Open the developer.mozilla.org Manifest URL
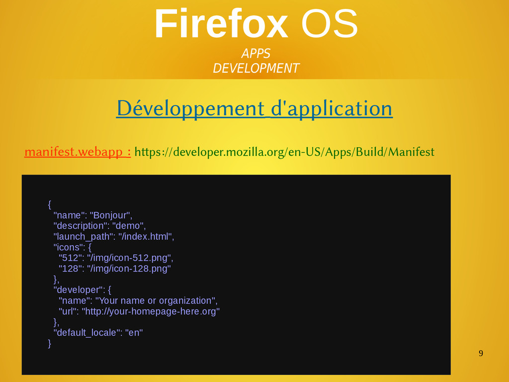The image size is (509, 382). click(284, 152)
